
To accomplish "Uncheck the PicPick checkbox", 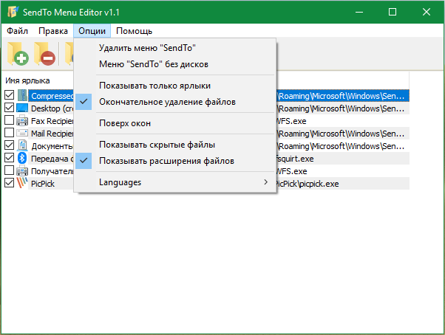I will coord(9,183).
